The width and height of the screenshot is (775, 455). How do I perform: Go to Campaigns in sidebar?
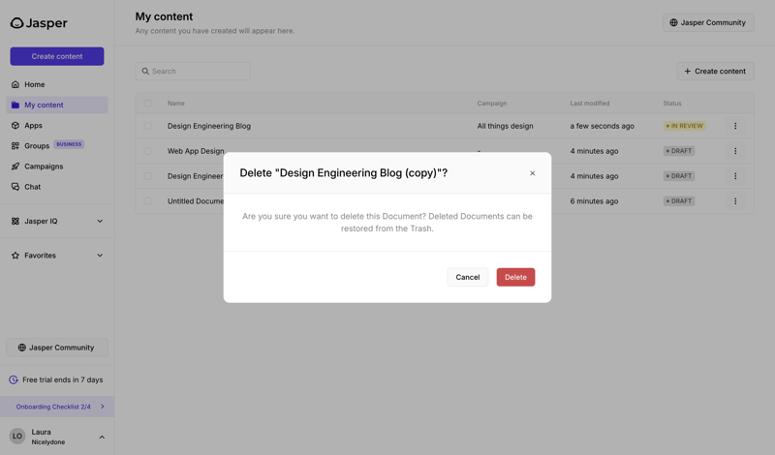coord(44,167)
